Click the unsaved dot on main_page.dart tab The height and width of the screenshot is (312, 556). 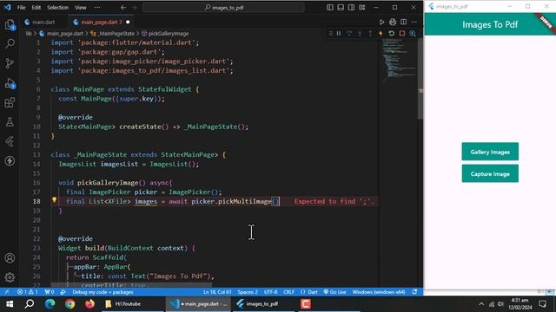coord(128,22)
